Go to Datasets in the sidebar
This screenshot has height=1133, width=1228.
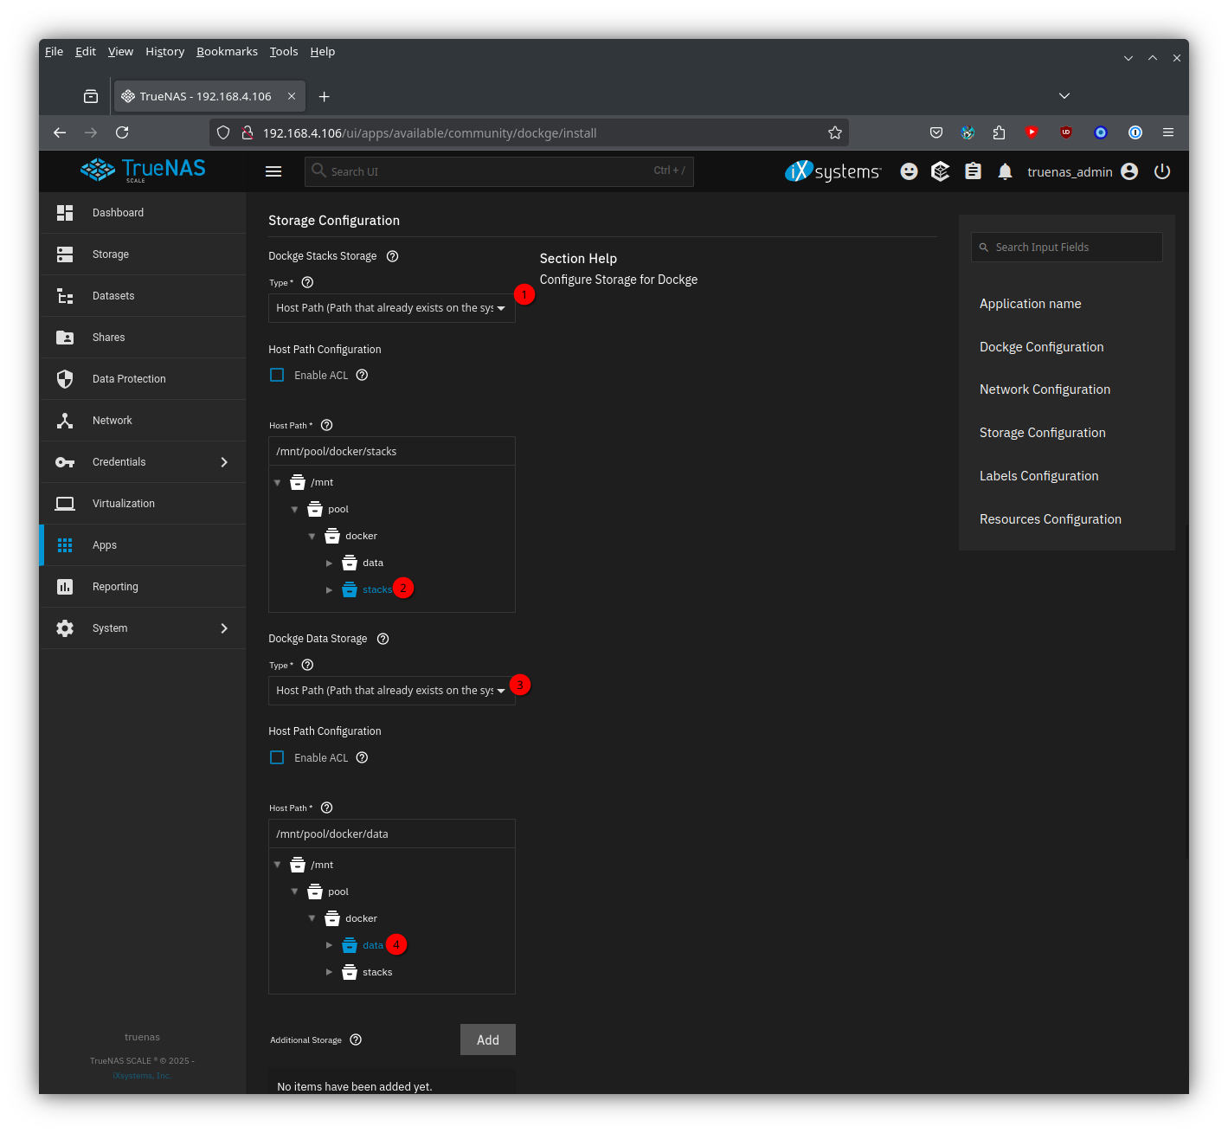tap(113, 296)
